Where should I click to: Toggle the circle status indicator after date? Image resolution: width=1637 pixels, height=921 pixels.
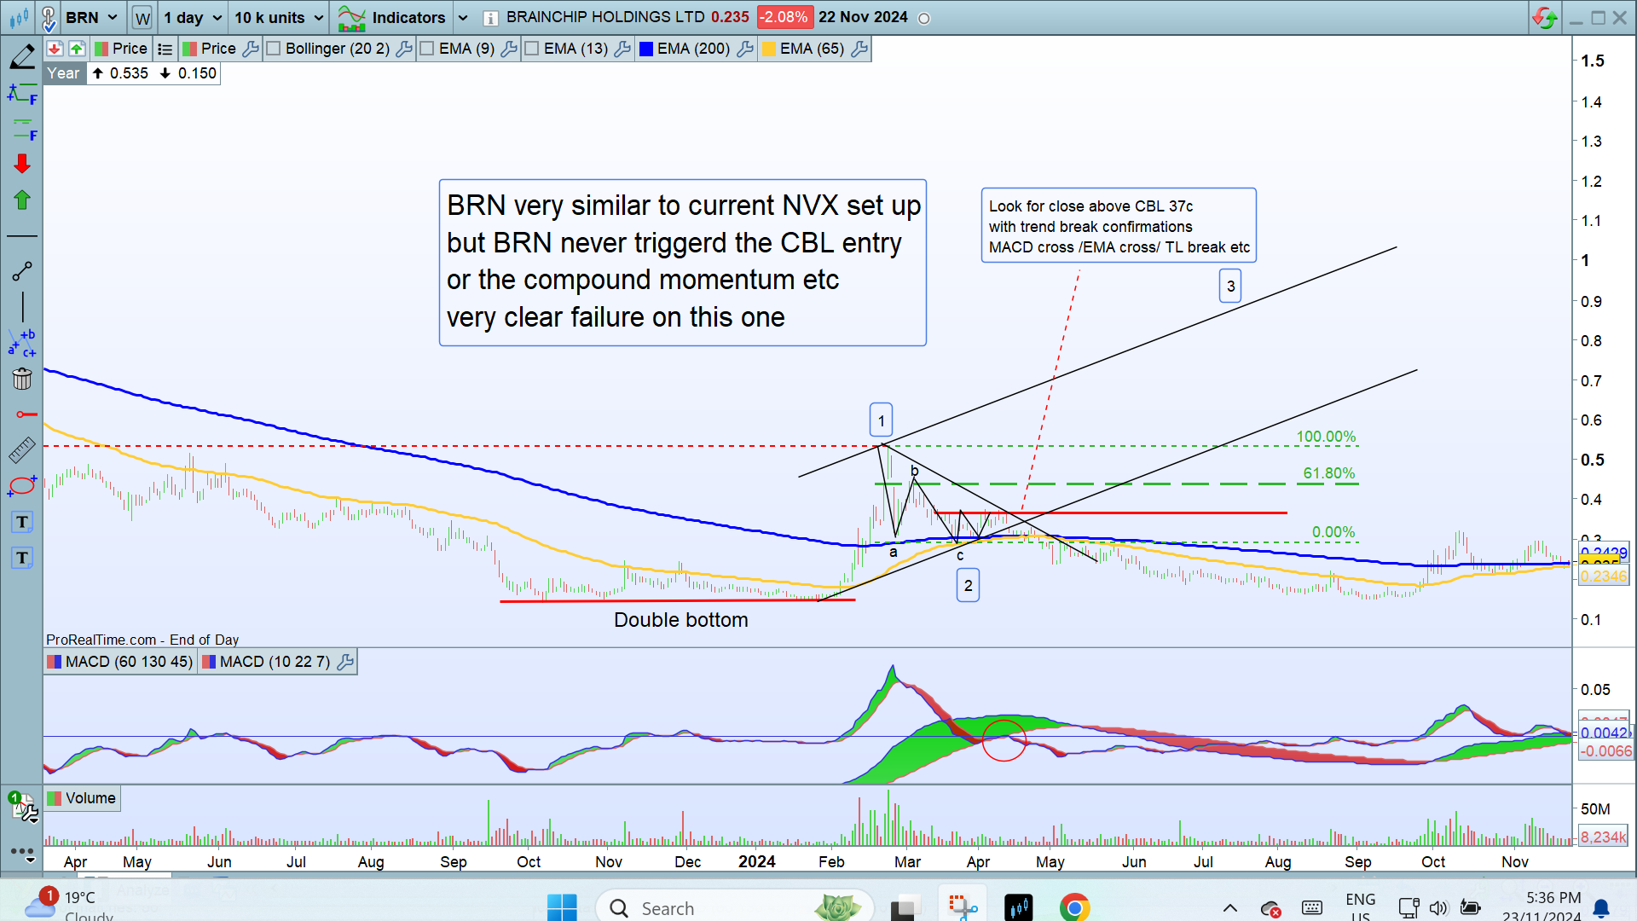click(x=924, y=18)
